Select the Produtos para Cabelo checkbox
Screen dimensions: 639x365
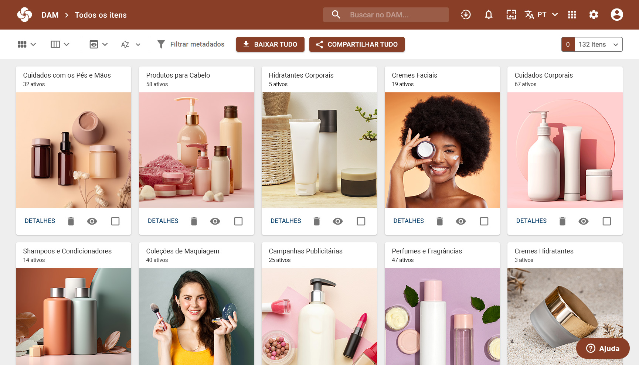238,221
